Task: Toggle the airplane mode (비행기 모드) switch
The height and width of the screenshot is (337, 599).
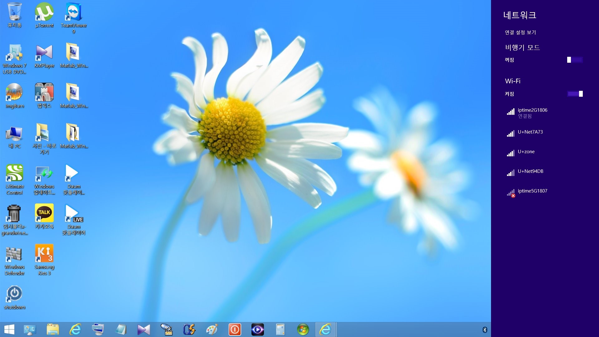Action: [x=575, y=60]
